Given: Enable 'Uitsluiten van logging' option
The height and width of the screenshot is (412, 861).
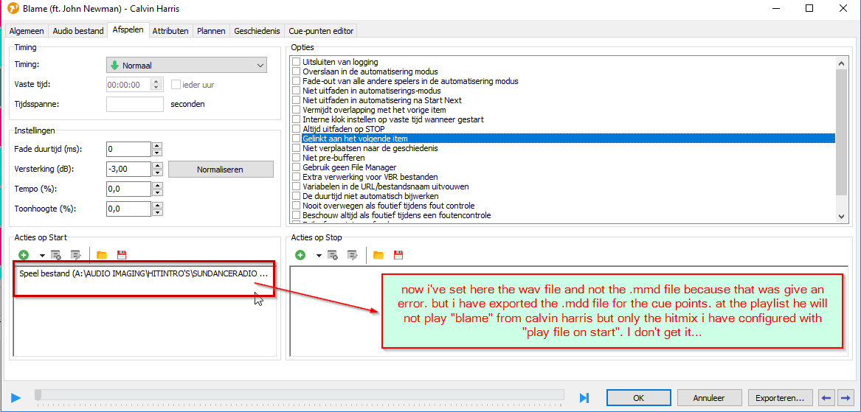Looking at the screenshot, I should click(297, 62).
